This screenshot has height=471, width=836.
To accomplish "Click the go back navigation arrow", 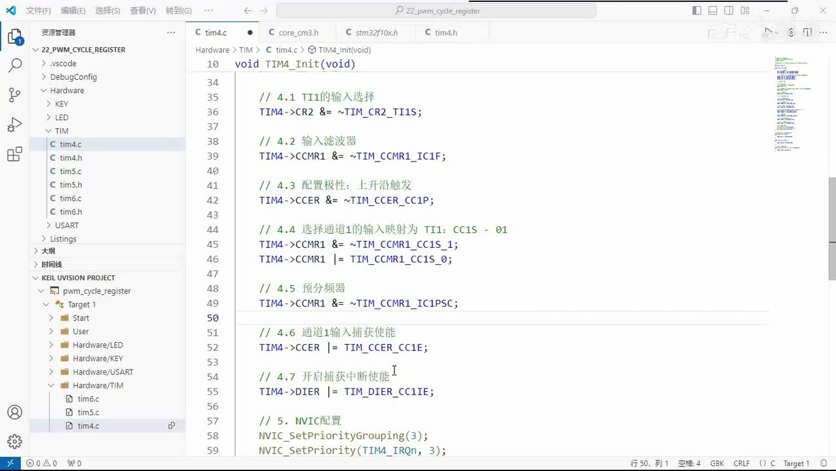I will point(247,10).
